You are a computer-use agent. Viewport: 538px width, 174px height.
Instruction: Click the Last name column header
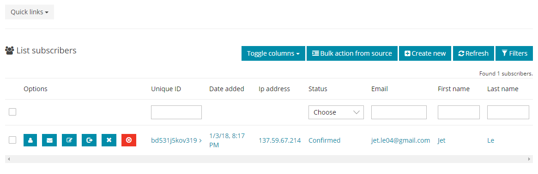502,89
